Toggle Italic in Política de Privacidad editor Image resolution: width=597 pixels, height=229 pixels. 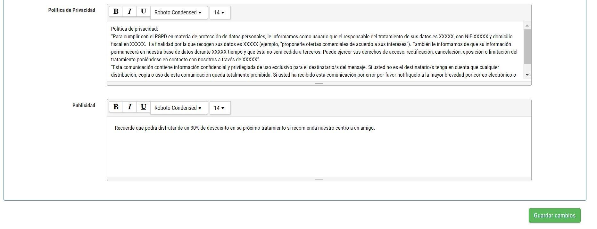pos(130,11)
